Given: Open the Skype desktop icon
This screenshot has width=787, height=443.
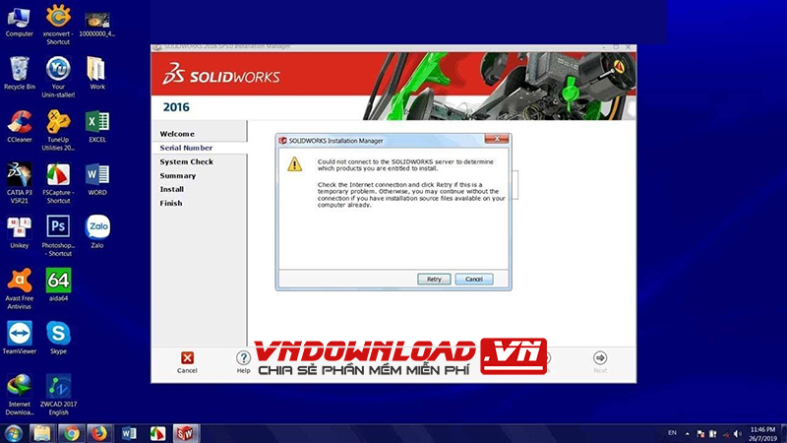Looking at the screenshot, I should [x=58, y=333].
